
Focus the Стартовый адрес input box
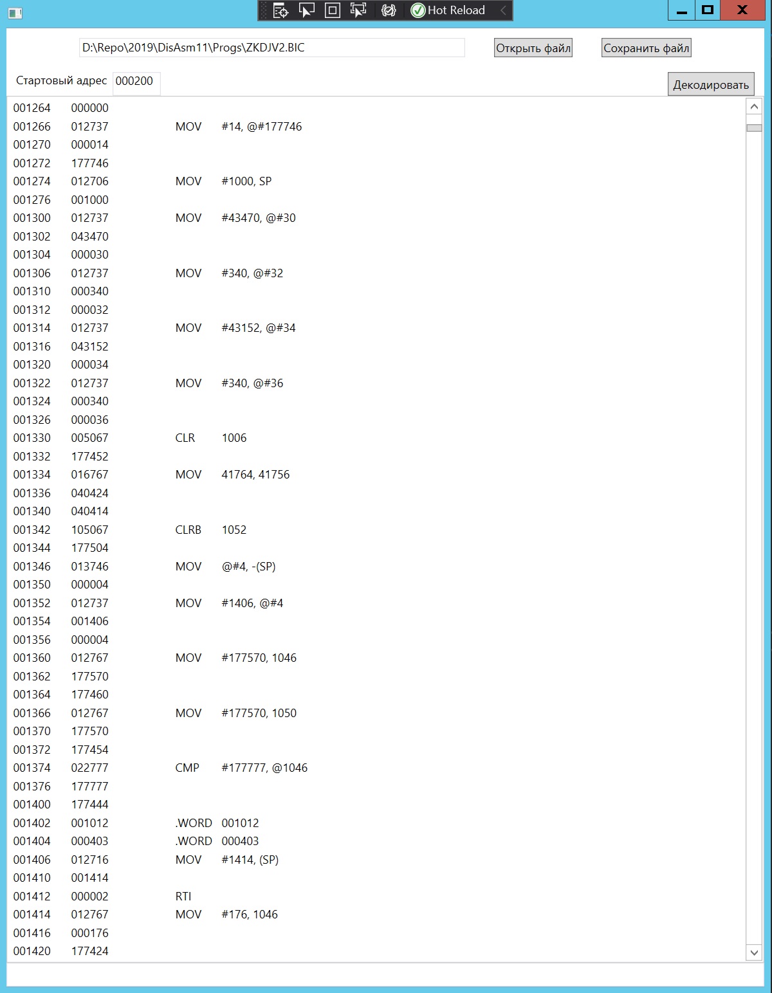(136, 82)
